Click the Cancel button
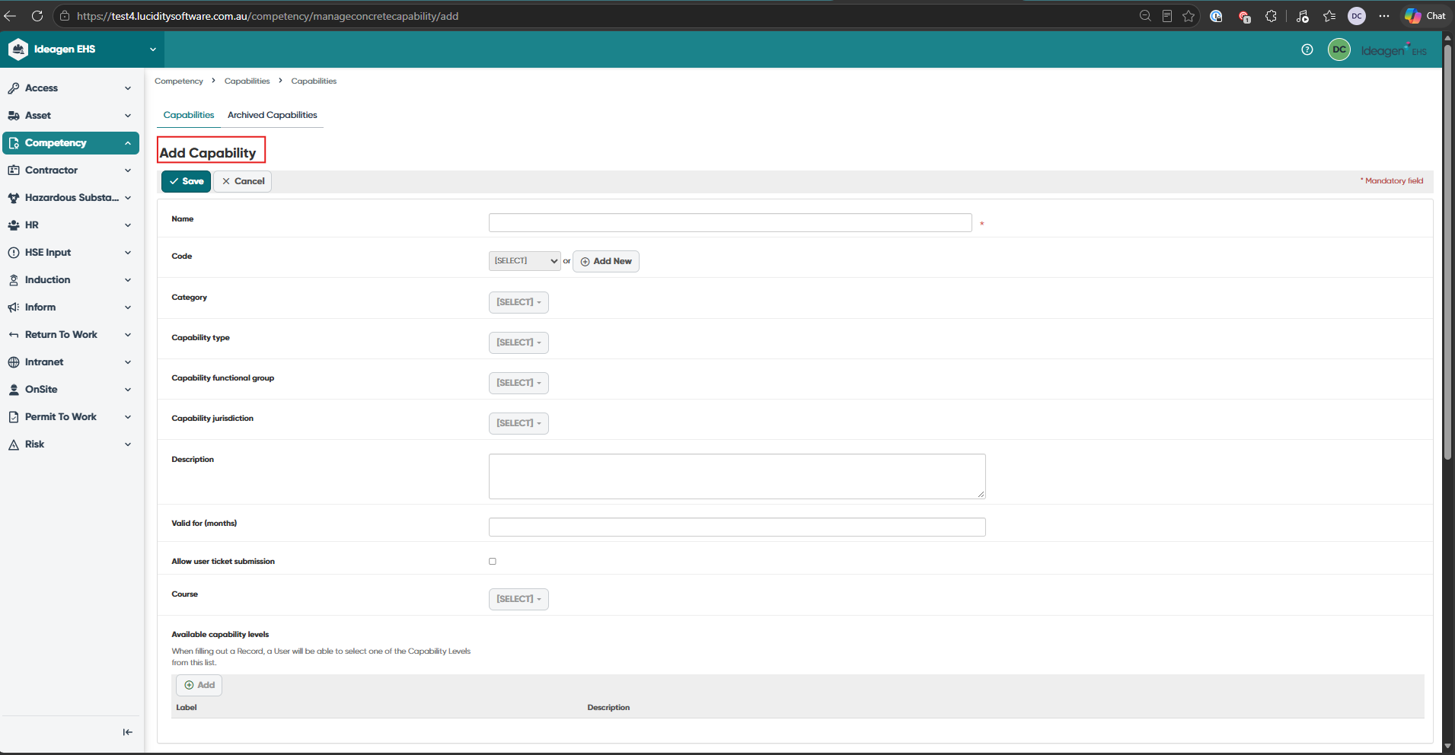The width and height of the screenshot is (1455, 755). (x=243, y=181)
